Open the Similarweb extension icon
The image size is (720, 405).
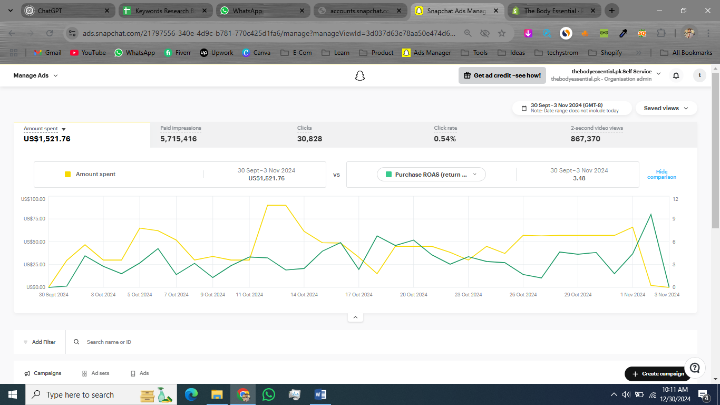(566, 33)
